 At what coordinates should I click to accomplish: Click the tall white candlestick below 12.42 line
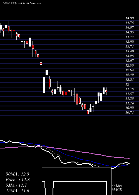(44, 85)
